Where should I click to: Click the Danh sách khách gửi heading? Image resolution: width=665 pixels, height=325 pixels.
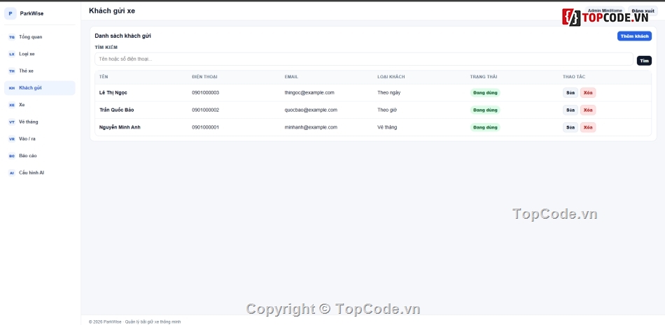coord(123,36)
